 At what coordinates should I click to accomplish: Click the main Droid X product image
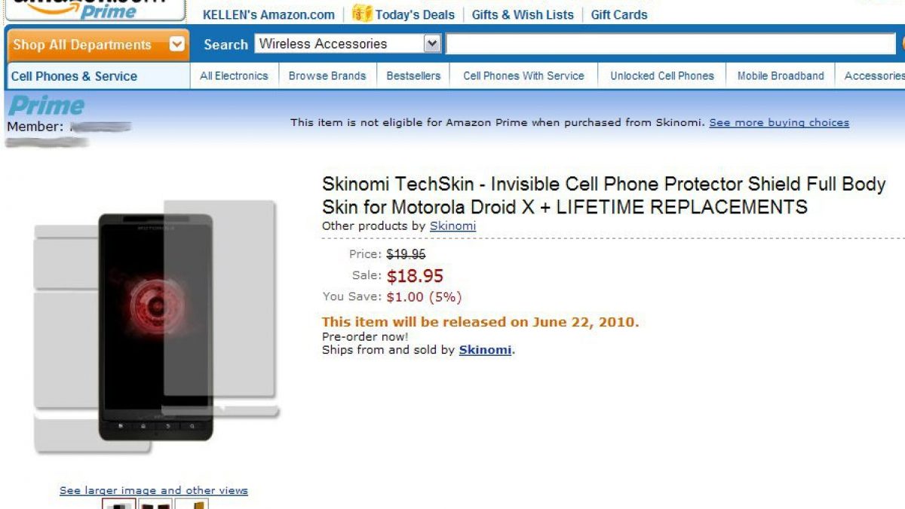point(155,326)
